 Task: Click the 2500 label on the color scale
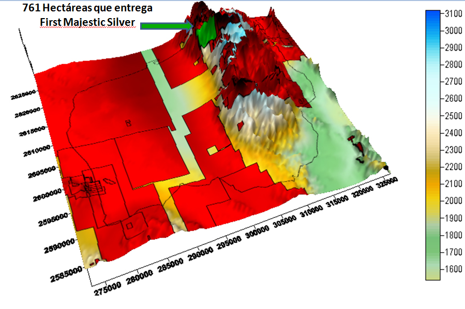click(x=453, y=116)
